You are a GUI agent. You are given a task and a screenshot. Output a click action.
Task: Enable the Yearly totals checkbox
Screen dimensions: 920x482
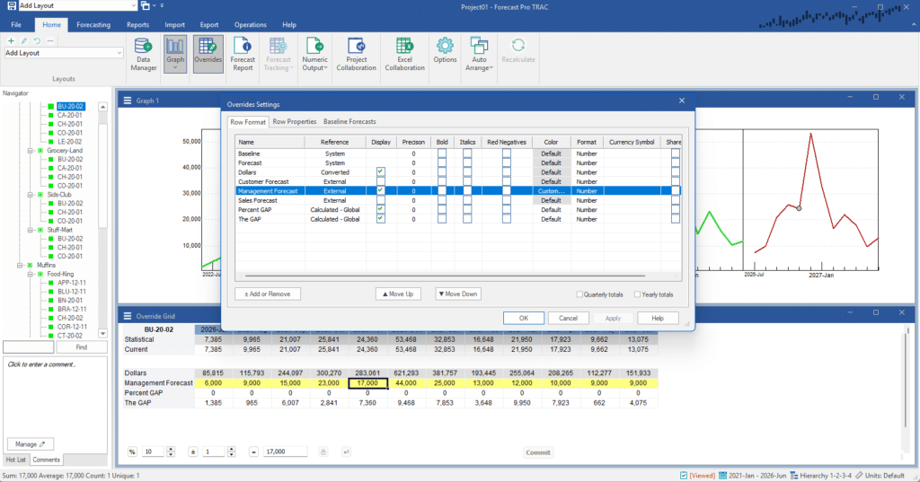(x=636, y=294)
